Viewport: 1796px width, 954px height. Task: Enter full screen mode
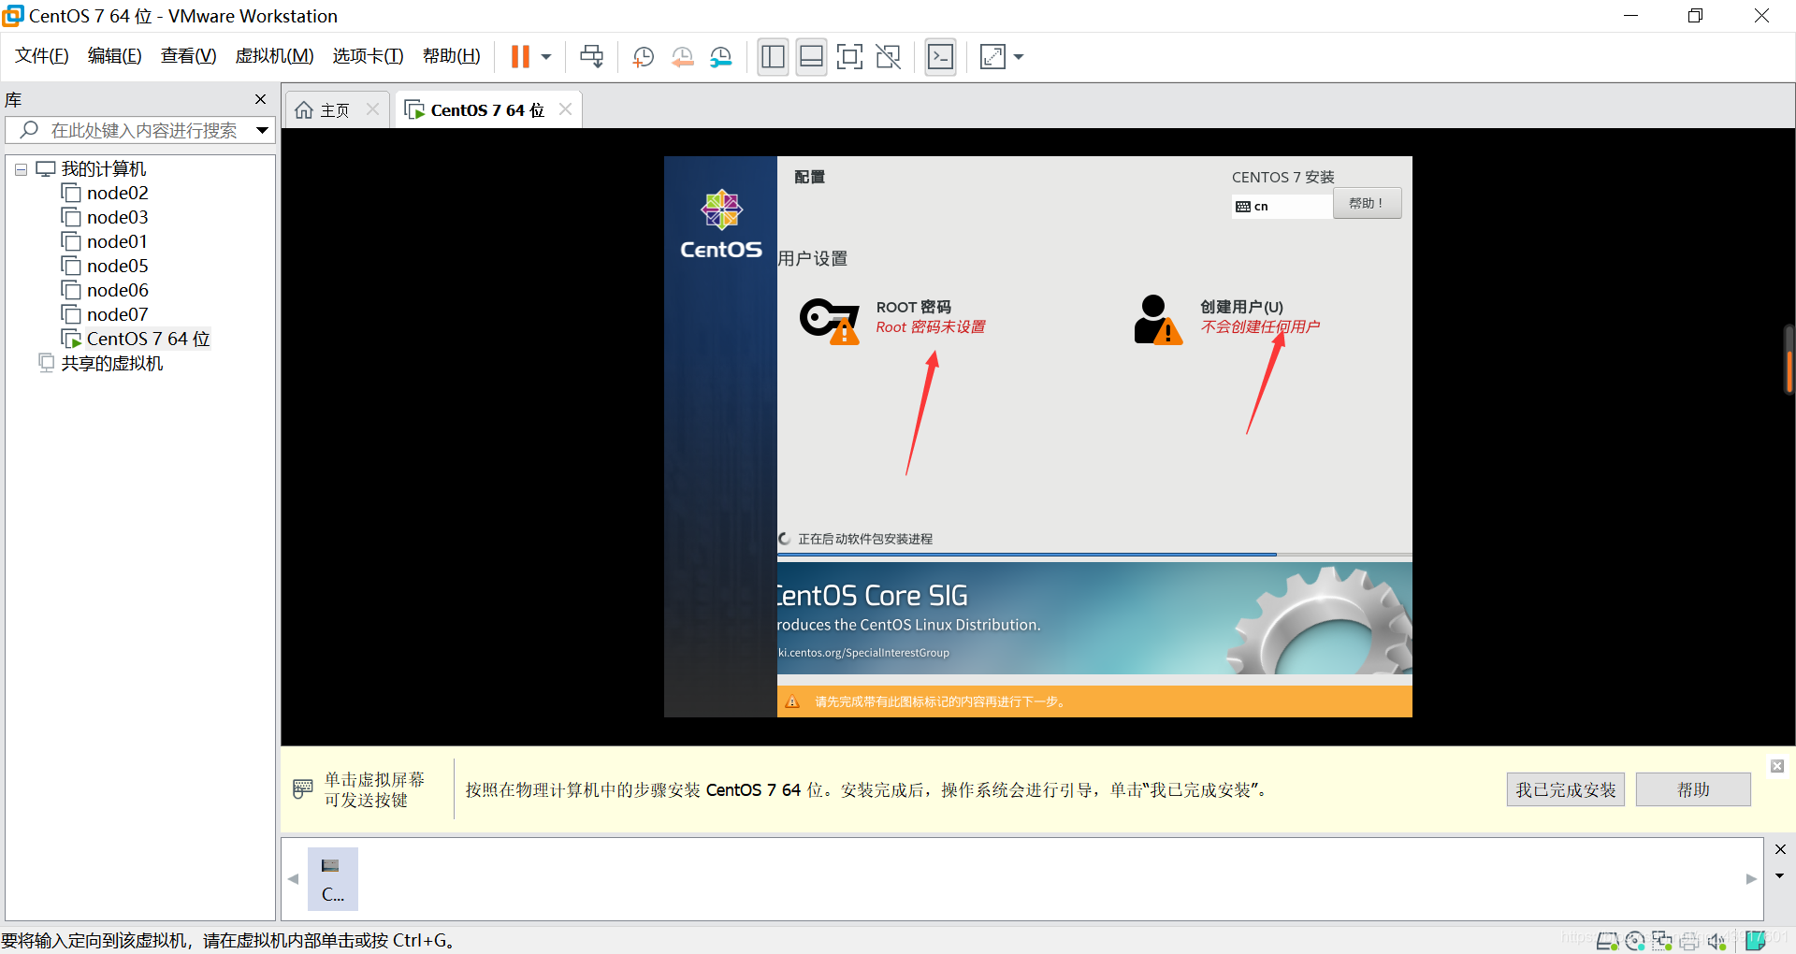849,57
